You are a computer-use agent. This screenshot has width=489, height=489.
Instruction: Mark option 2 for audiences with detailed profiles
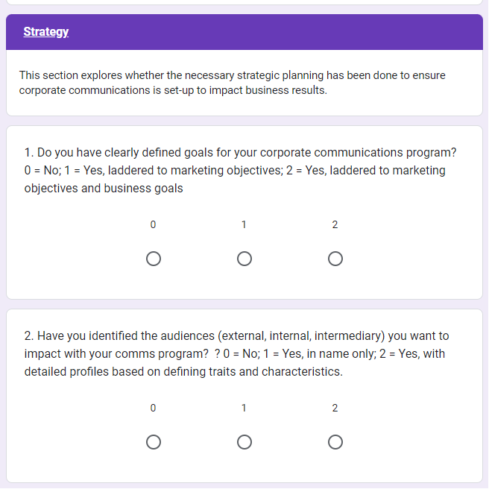tap(335, 442)
